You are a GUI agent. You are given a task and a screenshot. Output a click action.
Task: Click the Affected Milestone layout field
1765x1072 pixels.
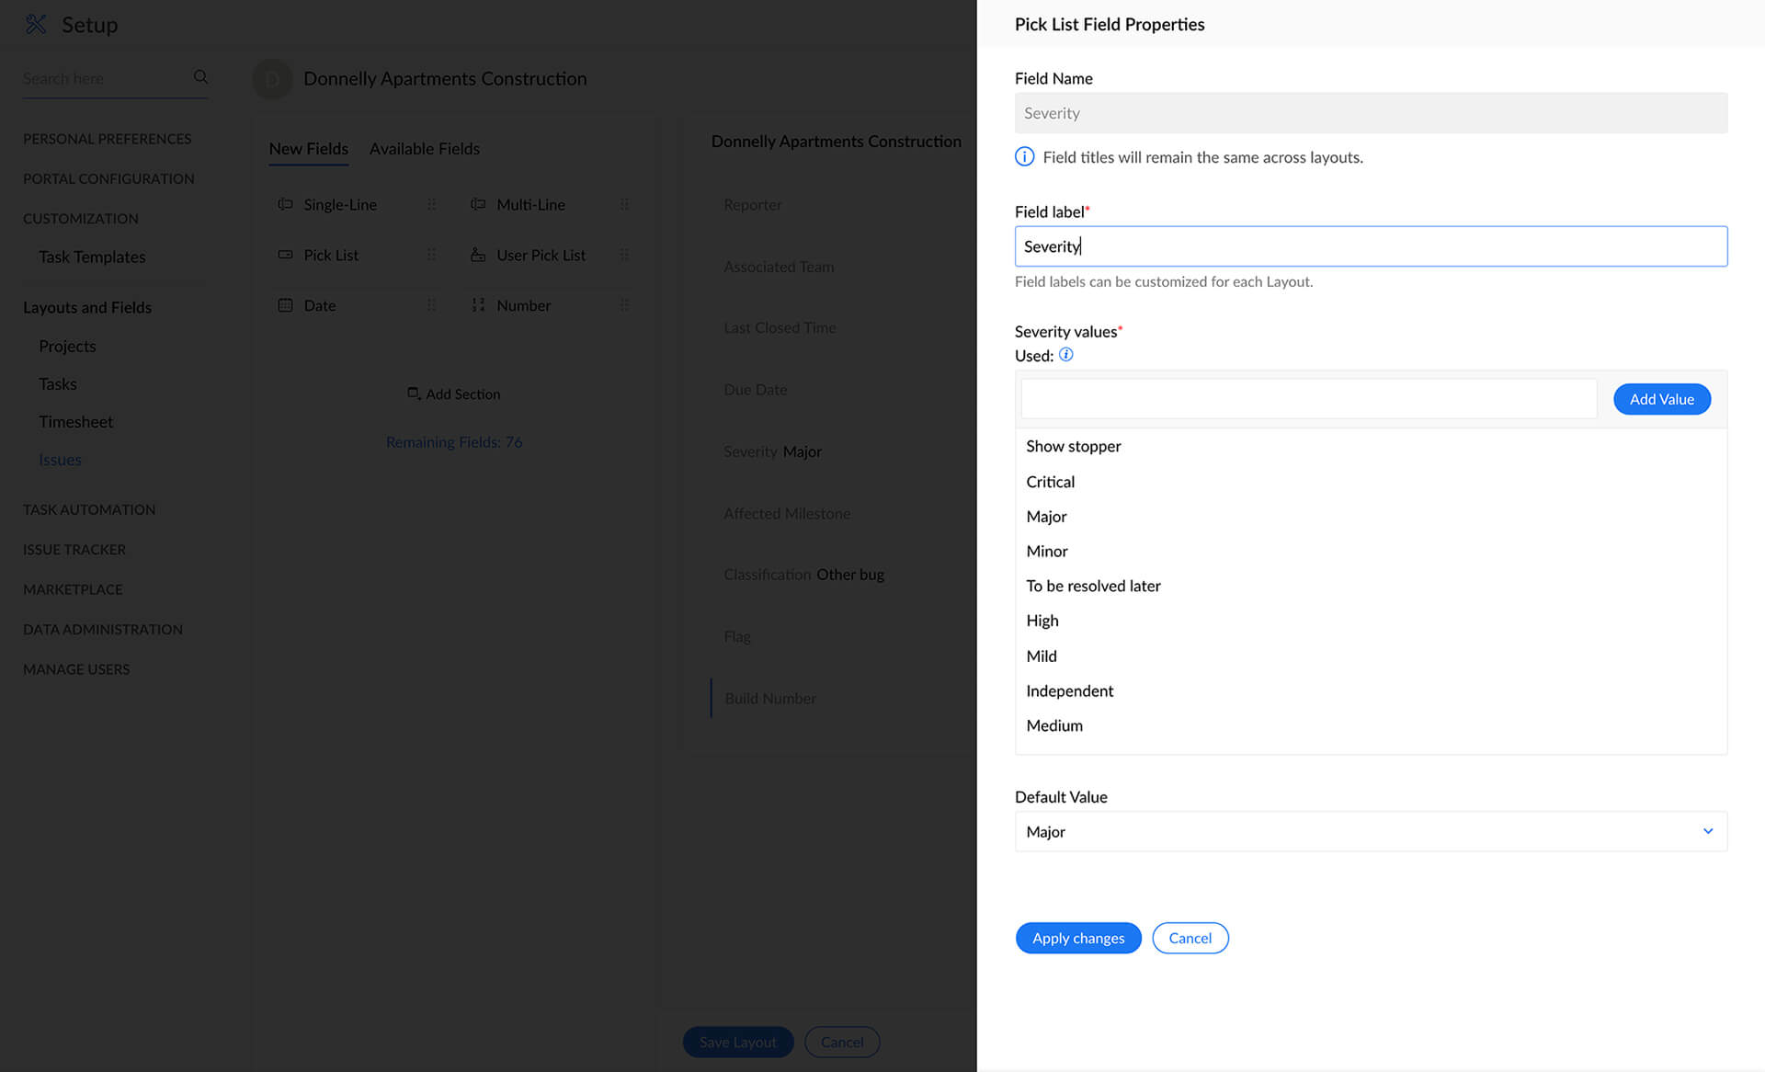tap(787, 514)
